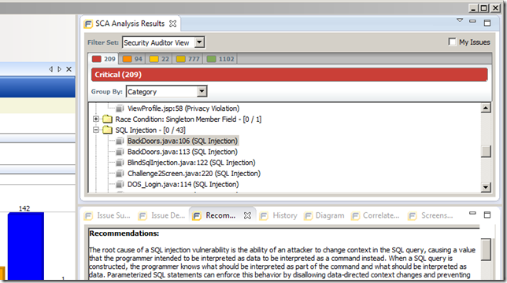The width and height of the screenshot is (507, 283).
Task: Click the issue tree scroll up arrow
Action: pos(486,108)
